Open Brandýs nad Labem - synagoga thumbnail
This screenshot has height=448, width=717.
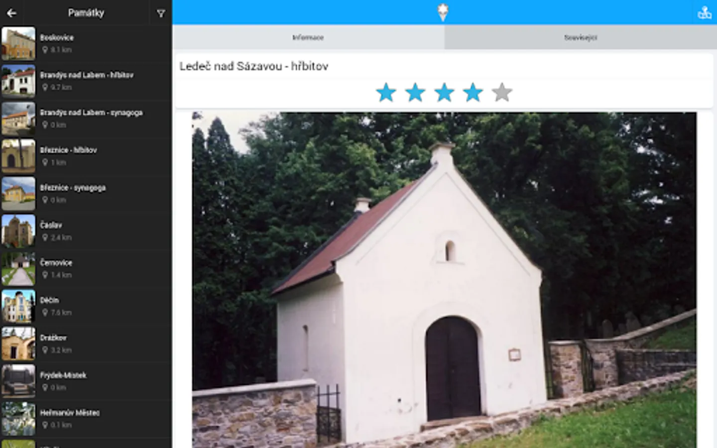coord(18,118)
